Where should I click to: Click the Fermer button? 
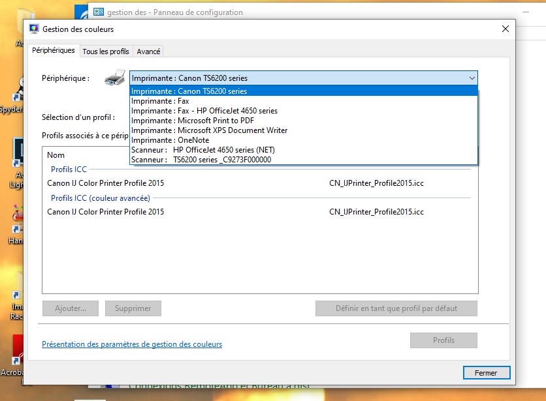487,373
